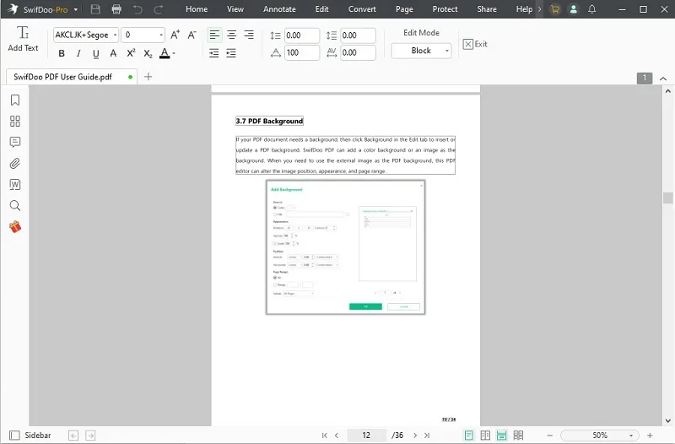Click the Add Text tool
675x444 pixels.
pyautogui.click(x=23, y=39)
